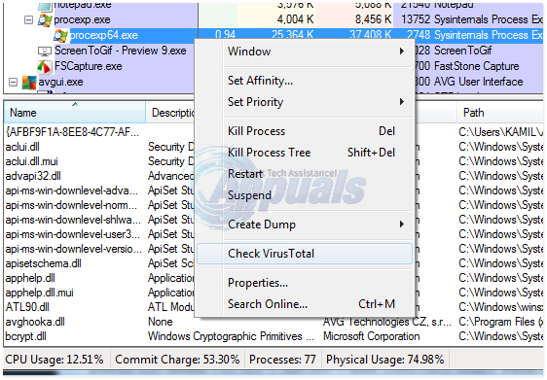This screenshot has height=380, width=547.
Task: Click Check VirusTotal menu item
Action: pyautogui.click(x=305, y=254)
